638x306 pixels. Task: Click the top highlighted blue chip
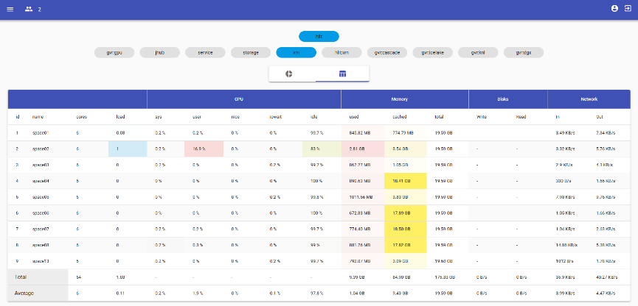pyautogui.click(x=319, y=36)
